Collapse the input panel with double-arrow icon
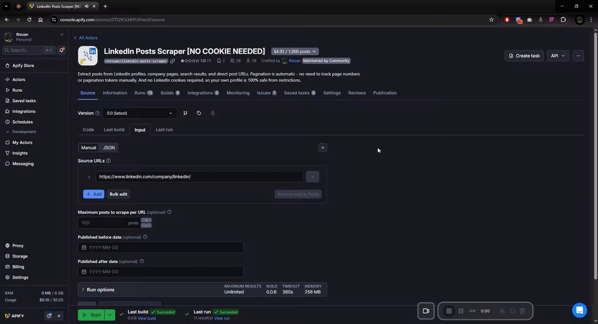The height and width of the screenshot is (324, 598). 323,148
